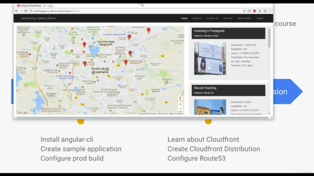Click the horizontal scrollbar at browser bottom
This screenshot has width=314, height=176.
142,118
